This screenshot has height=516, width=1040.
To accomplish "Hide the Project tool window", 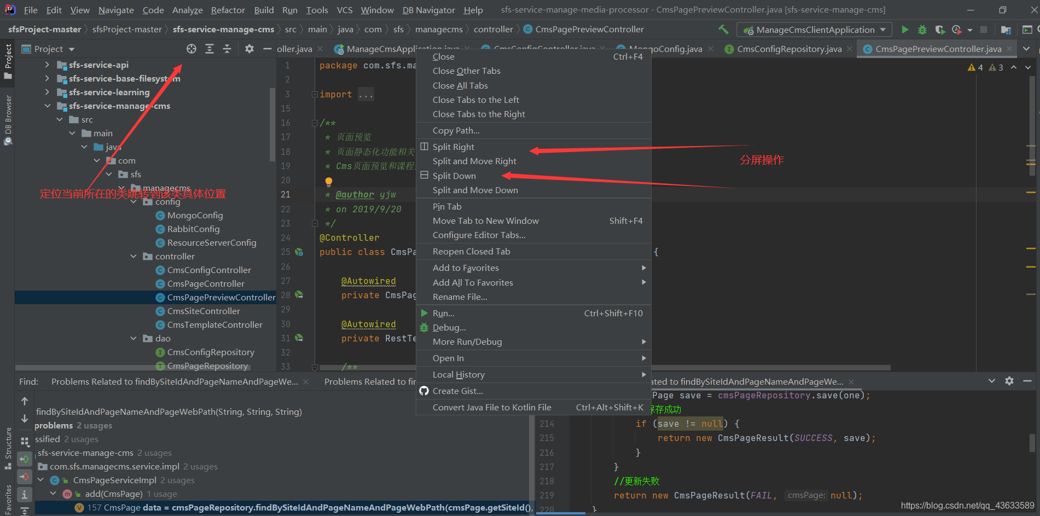I will click(x=267, y=49).
